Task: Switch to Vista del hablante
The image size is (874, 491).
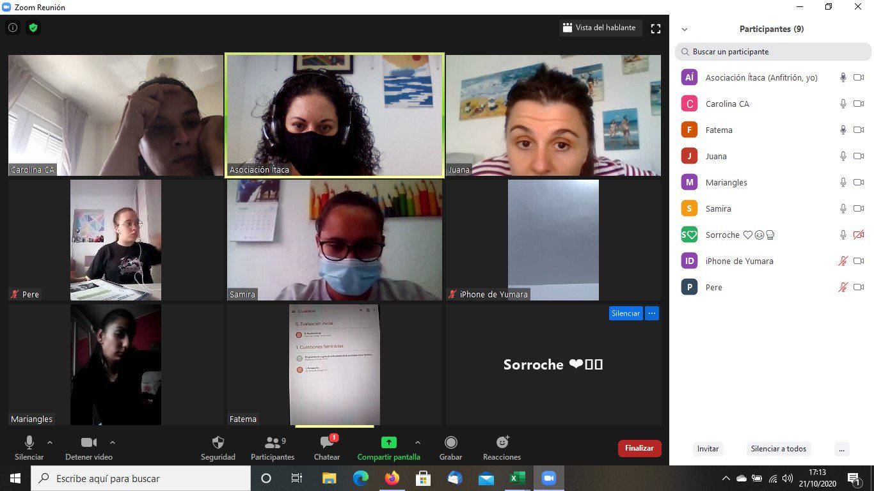Action: [x=600, y=27]
